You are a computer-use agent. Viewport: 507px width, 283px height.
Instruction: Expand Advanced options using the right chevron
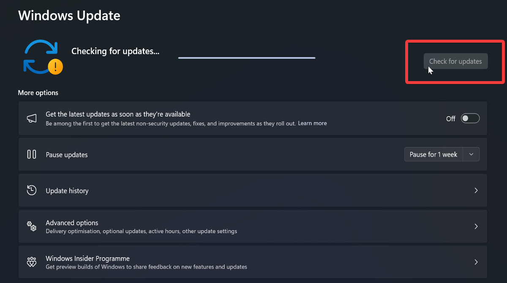pyautogui.click(x=476, y=226)
